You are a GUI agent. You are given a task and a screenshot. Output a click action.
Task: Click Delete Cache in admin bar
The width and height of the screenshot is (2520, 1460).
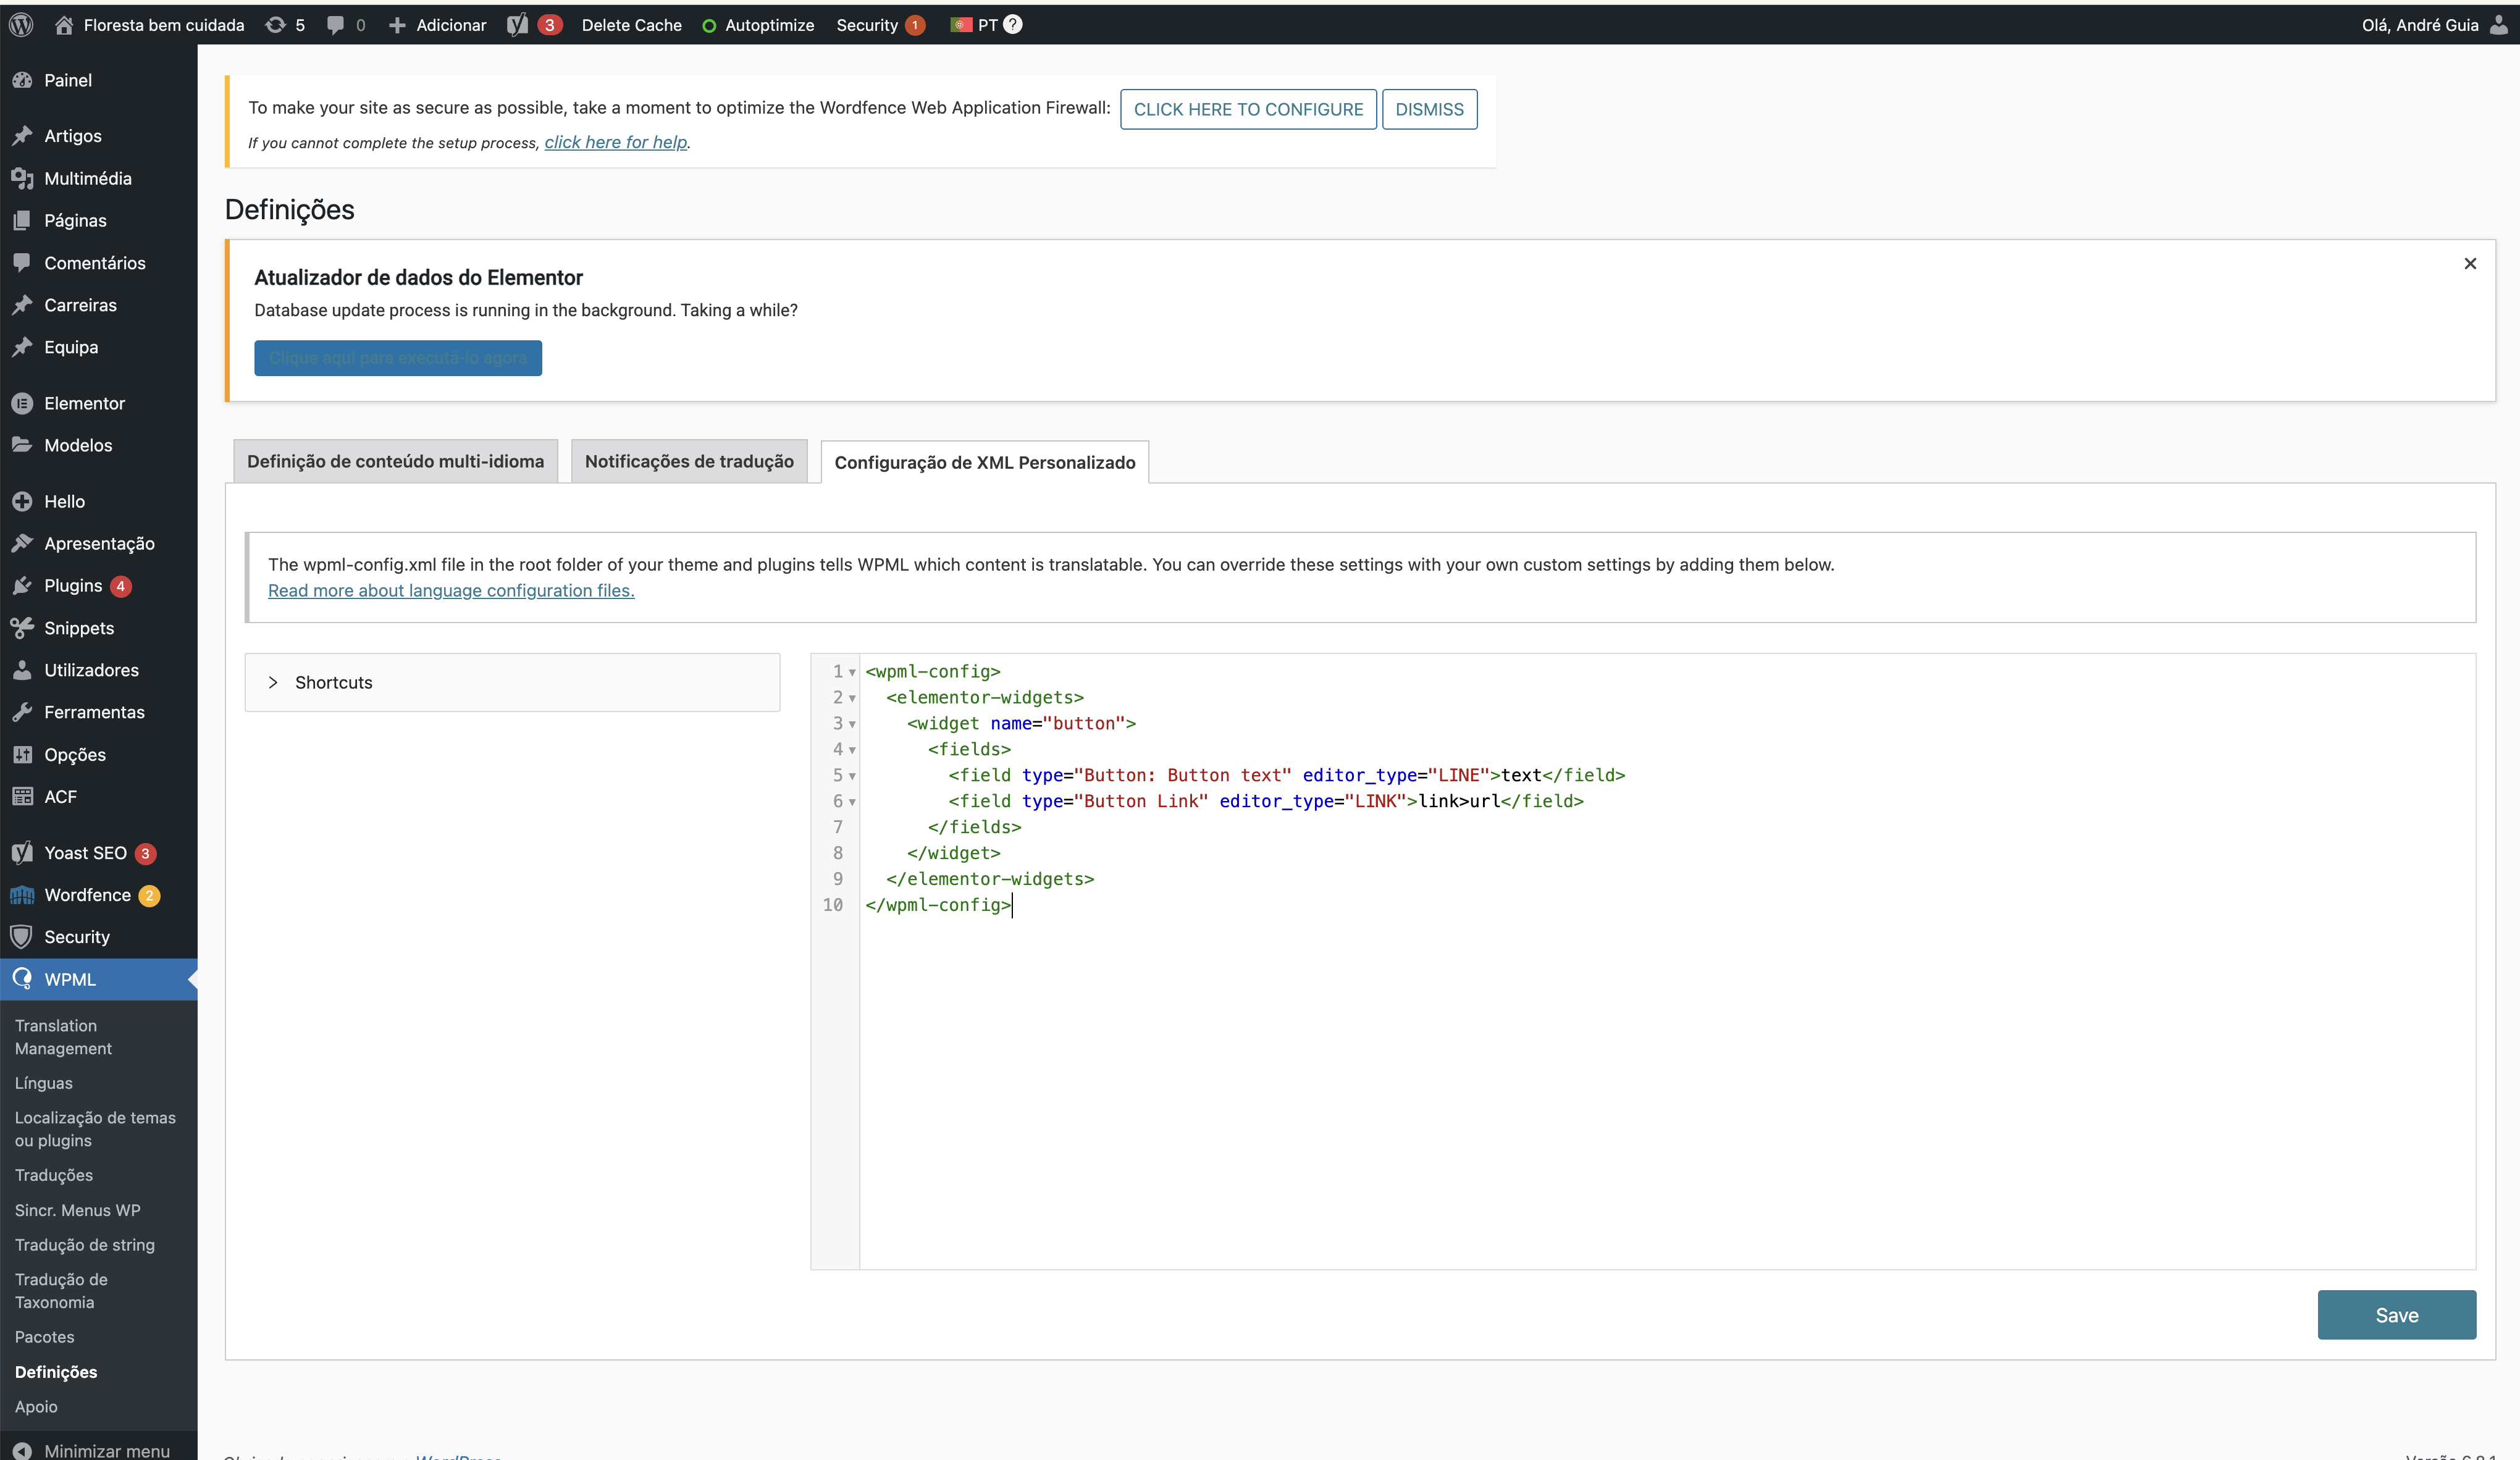pos(631,25)
